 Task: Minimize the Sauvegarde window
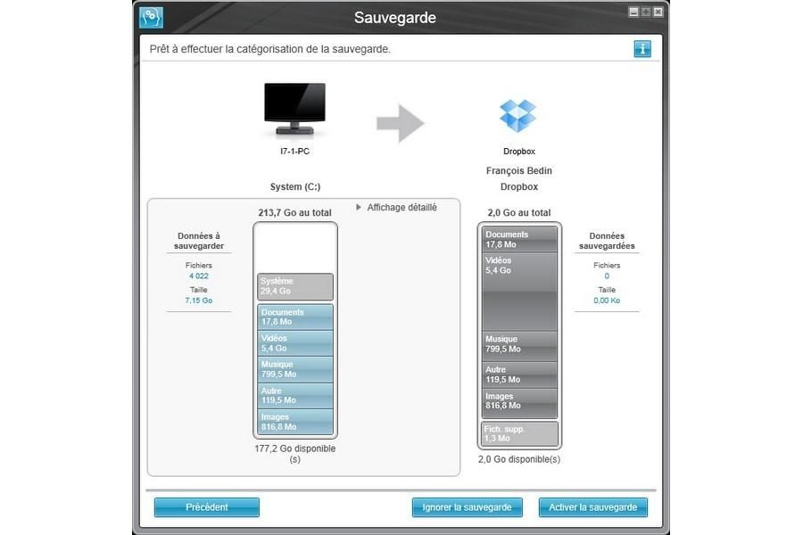[633, 12]
